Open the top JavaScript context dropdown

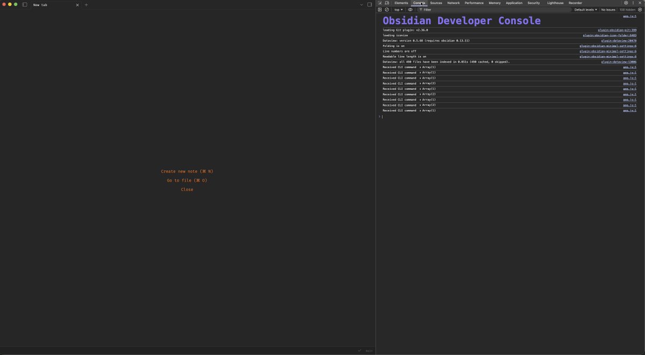[x=398, y=10]
